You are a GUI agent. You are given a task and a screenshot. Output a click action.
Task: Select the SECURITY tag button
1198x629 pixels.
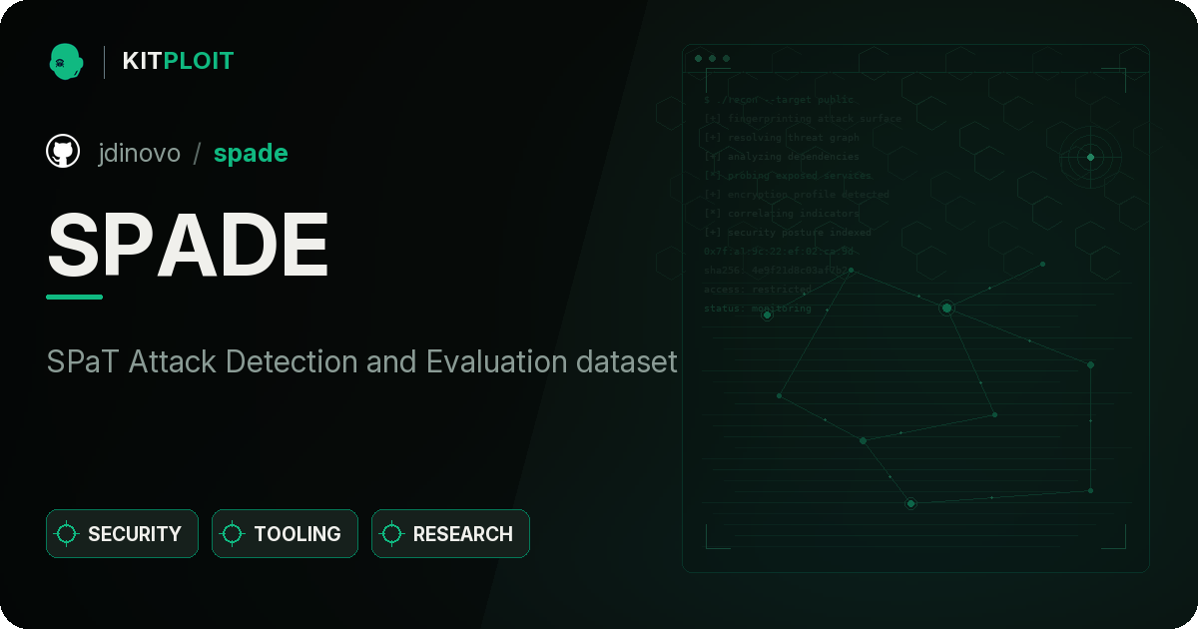click(x=122, y=534)
